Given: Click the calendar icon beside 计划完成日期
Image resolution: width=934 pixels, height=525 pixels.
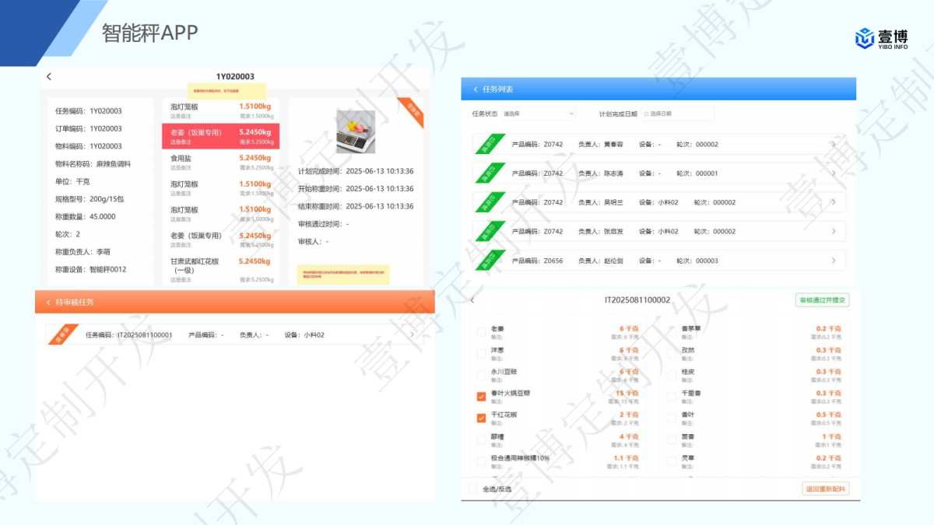Looking at the screenshot, I should click(644, 113).
